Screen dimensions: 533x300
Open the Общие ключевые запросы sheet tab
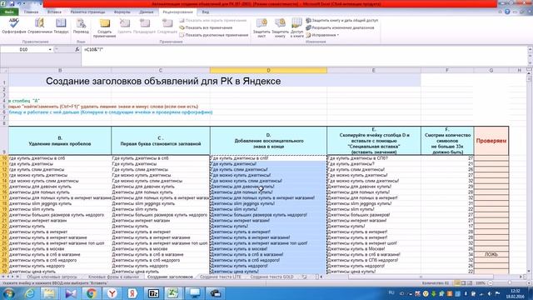[52, 277]
